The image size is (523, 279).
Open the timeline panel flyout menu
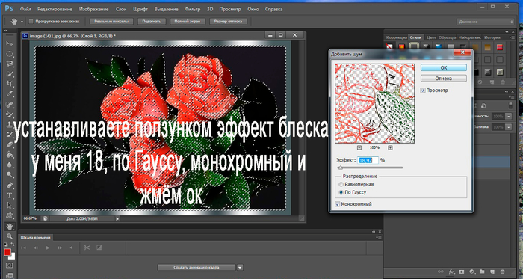coord(378,237)
